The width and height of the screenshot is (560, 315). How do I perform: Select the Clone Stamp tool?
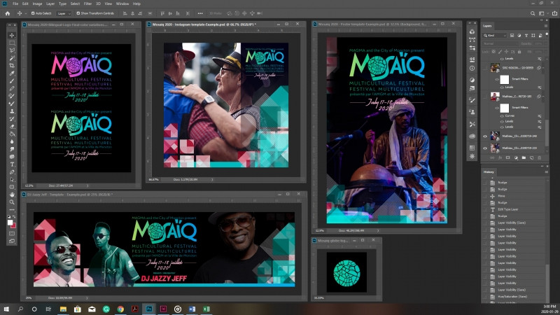click(12, 111)
